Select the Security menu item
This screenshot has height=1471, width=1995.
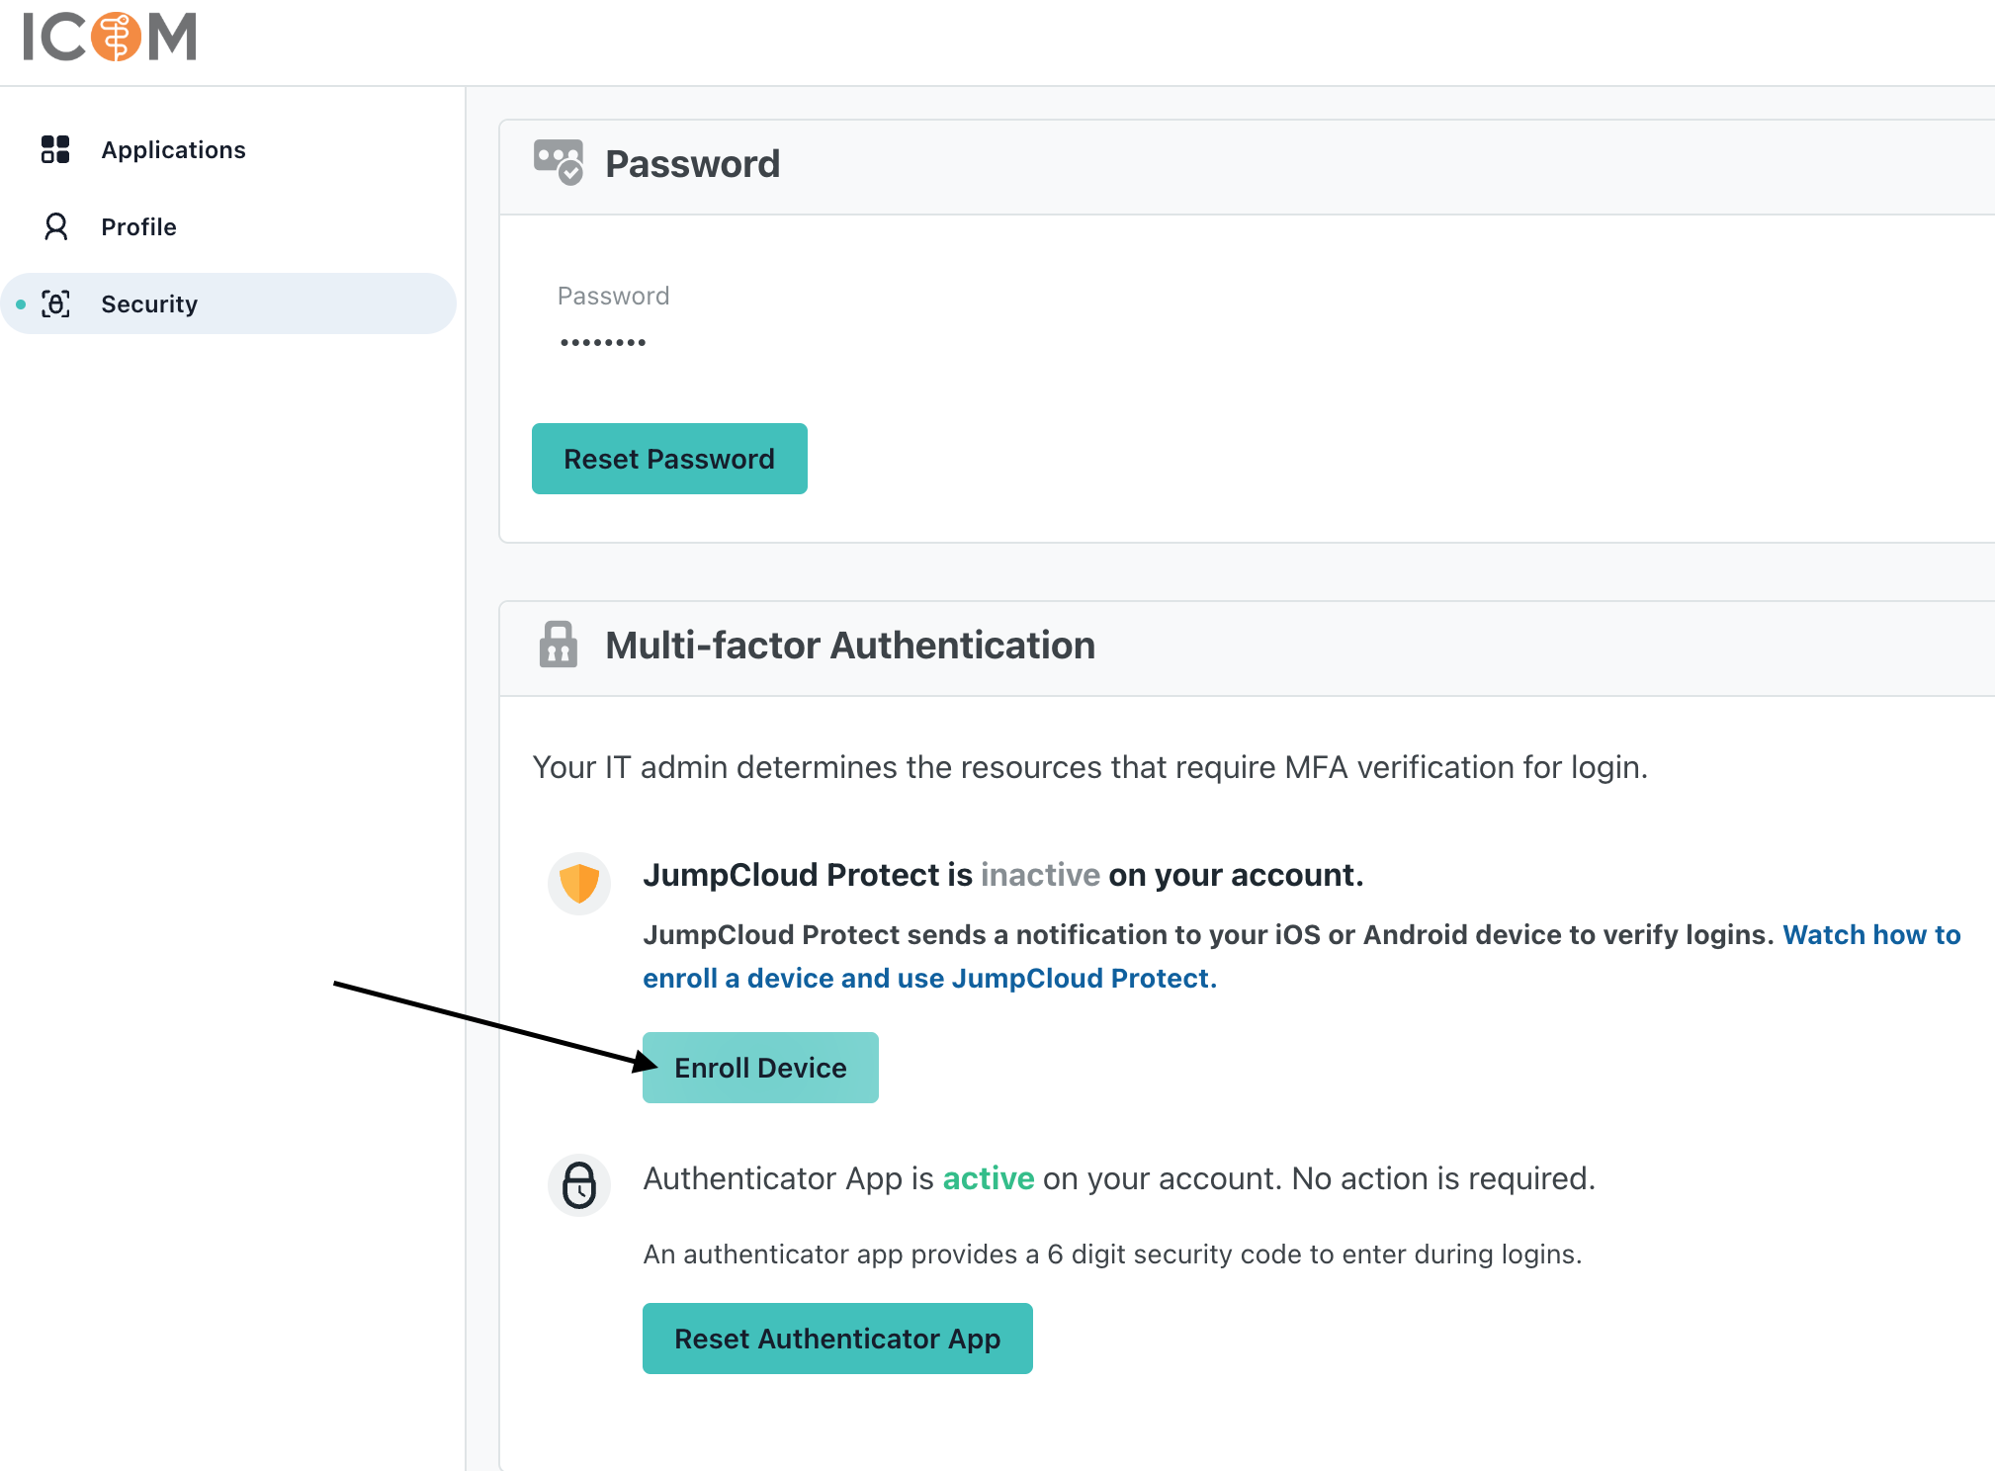click(228, 303)
